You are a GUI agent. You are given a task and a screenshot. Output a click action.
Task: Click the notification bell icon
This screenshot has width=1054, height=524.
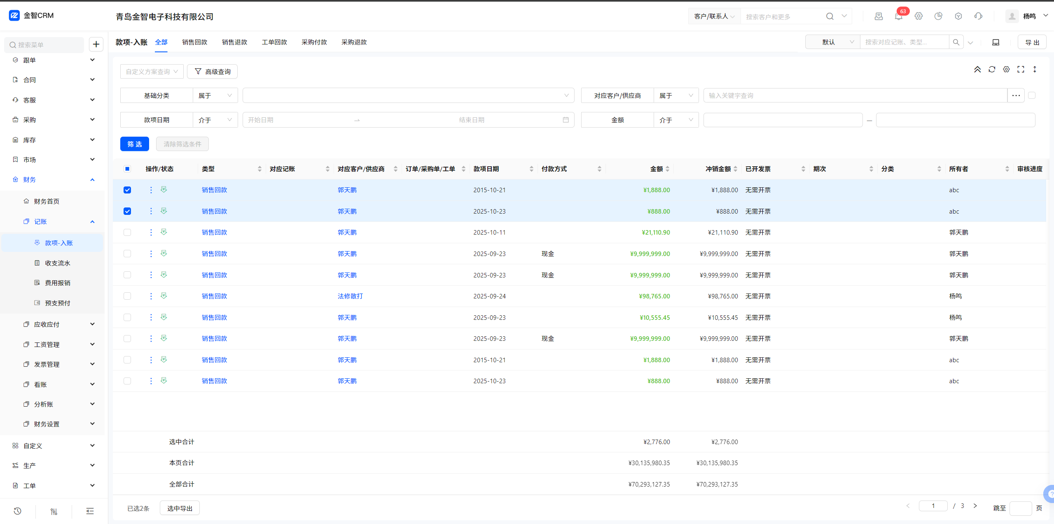(898, 16)
